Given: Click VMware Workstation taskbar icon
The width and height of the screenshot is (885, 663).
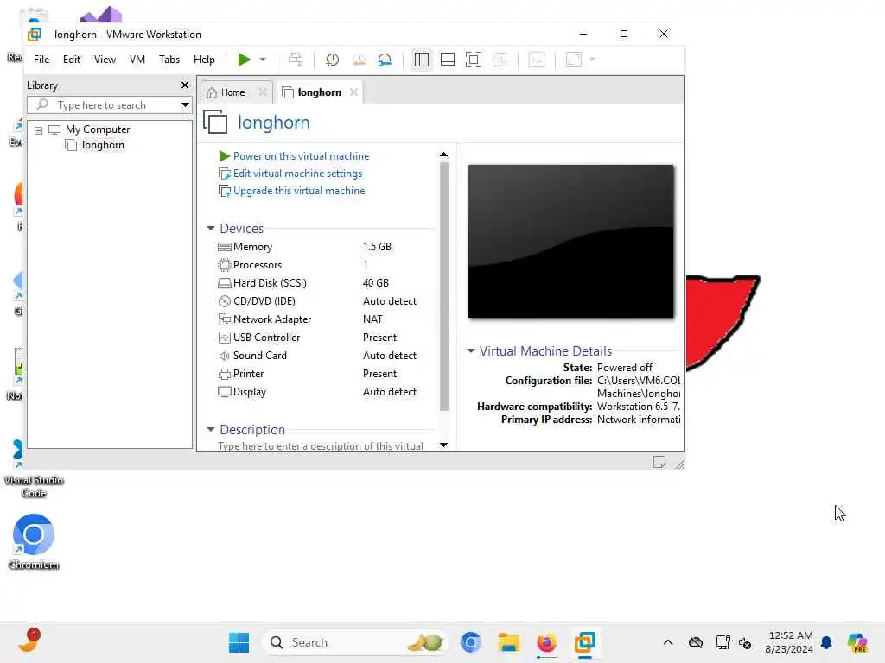Looking at the screenshot, I should coord(585,642).
